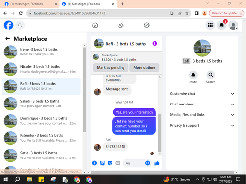Click the browser address bar URL

[69, 13]
